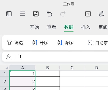Switch to the 开始 tab
This screenshot has width=108, height=90.
click(34, 27)
